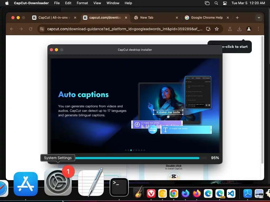
Task: Close the CapCut All-in-one tab
Action: pos(75,18)
